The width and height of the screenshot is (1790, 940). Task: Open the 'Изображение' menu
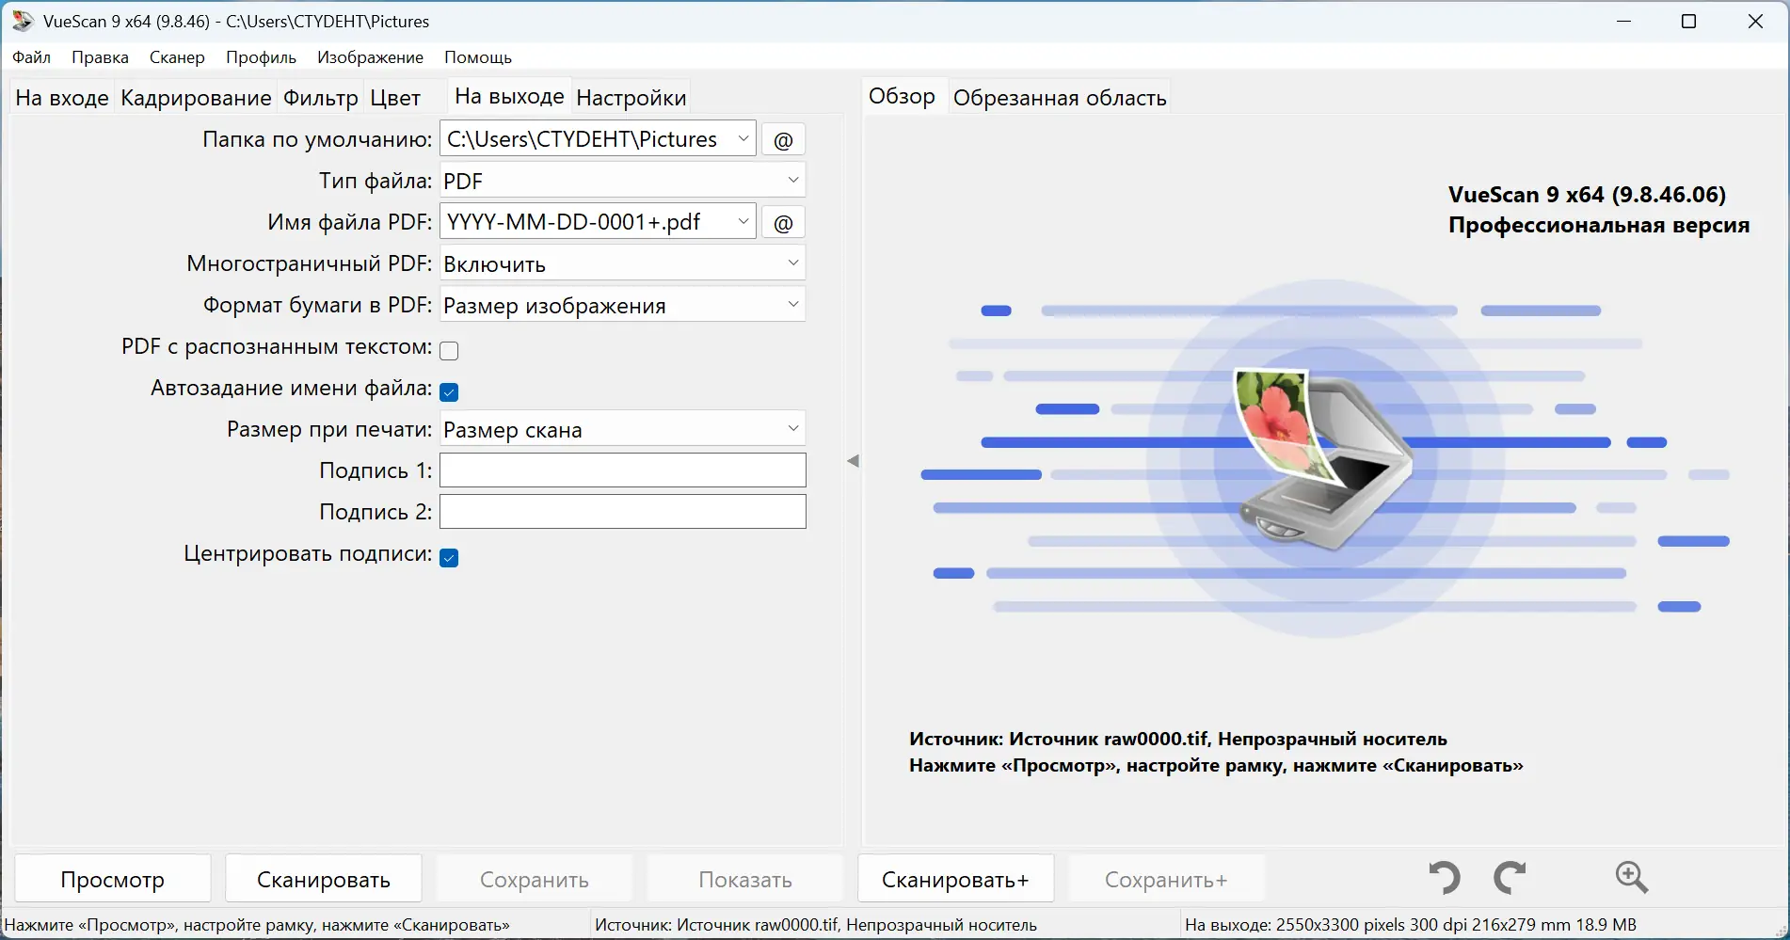371,57
